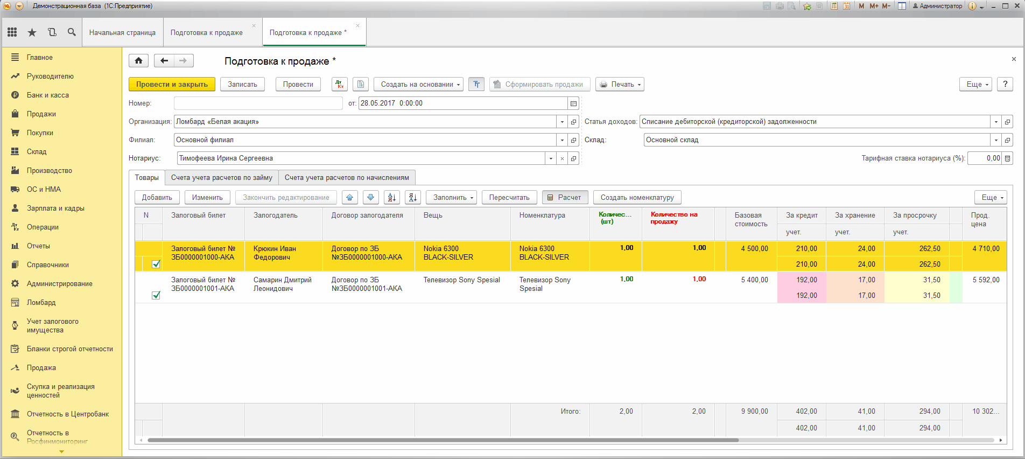
Task: Move the table row down
Action: pyautogui.click(x=370, y=198)
